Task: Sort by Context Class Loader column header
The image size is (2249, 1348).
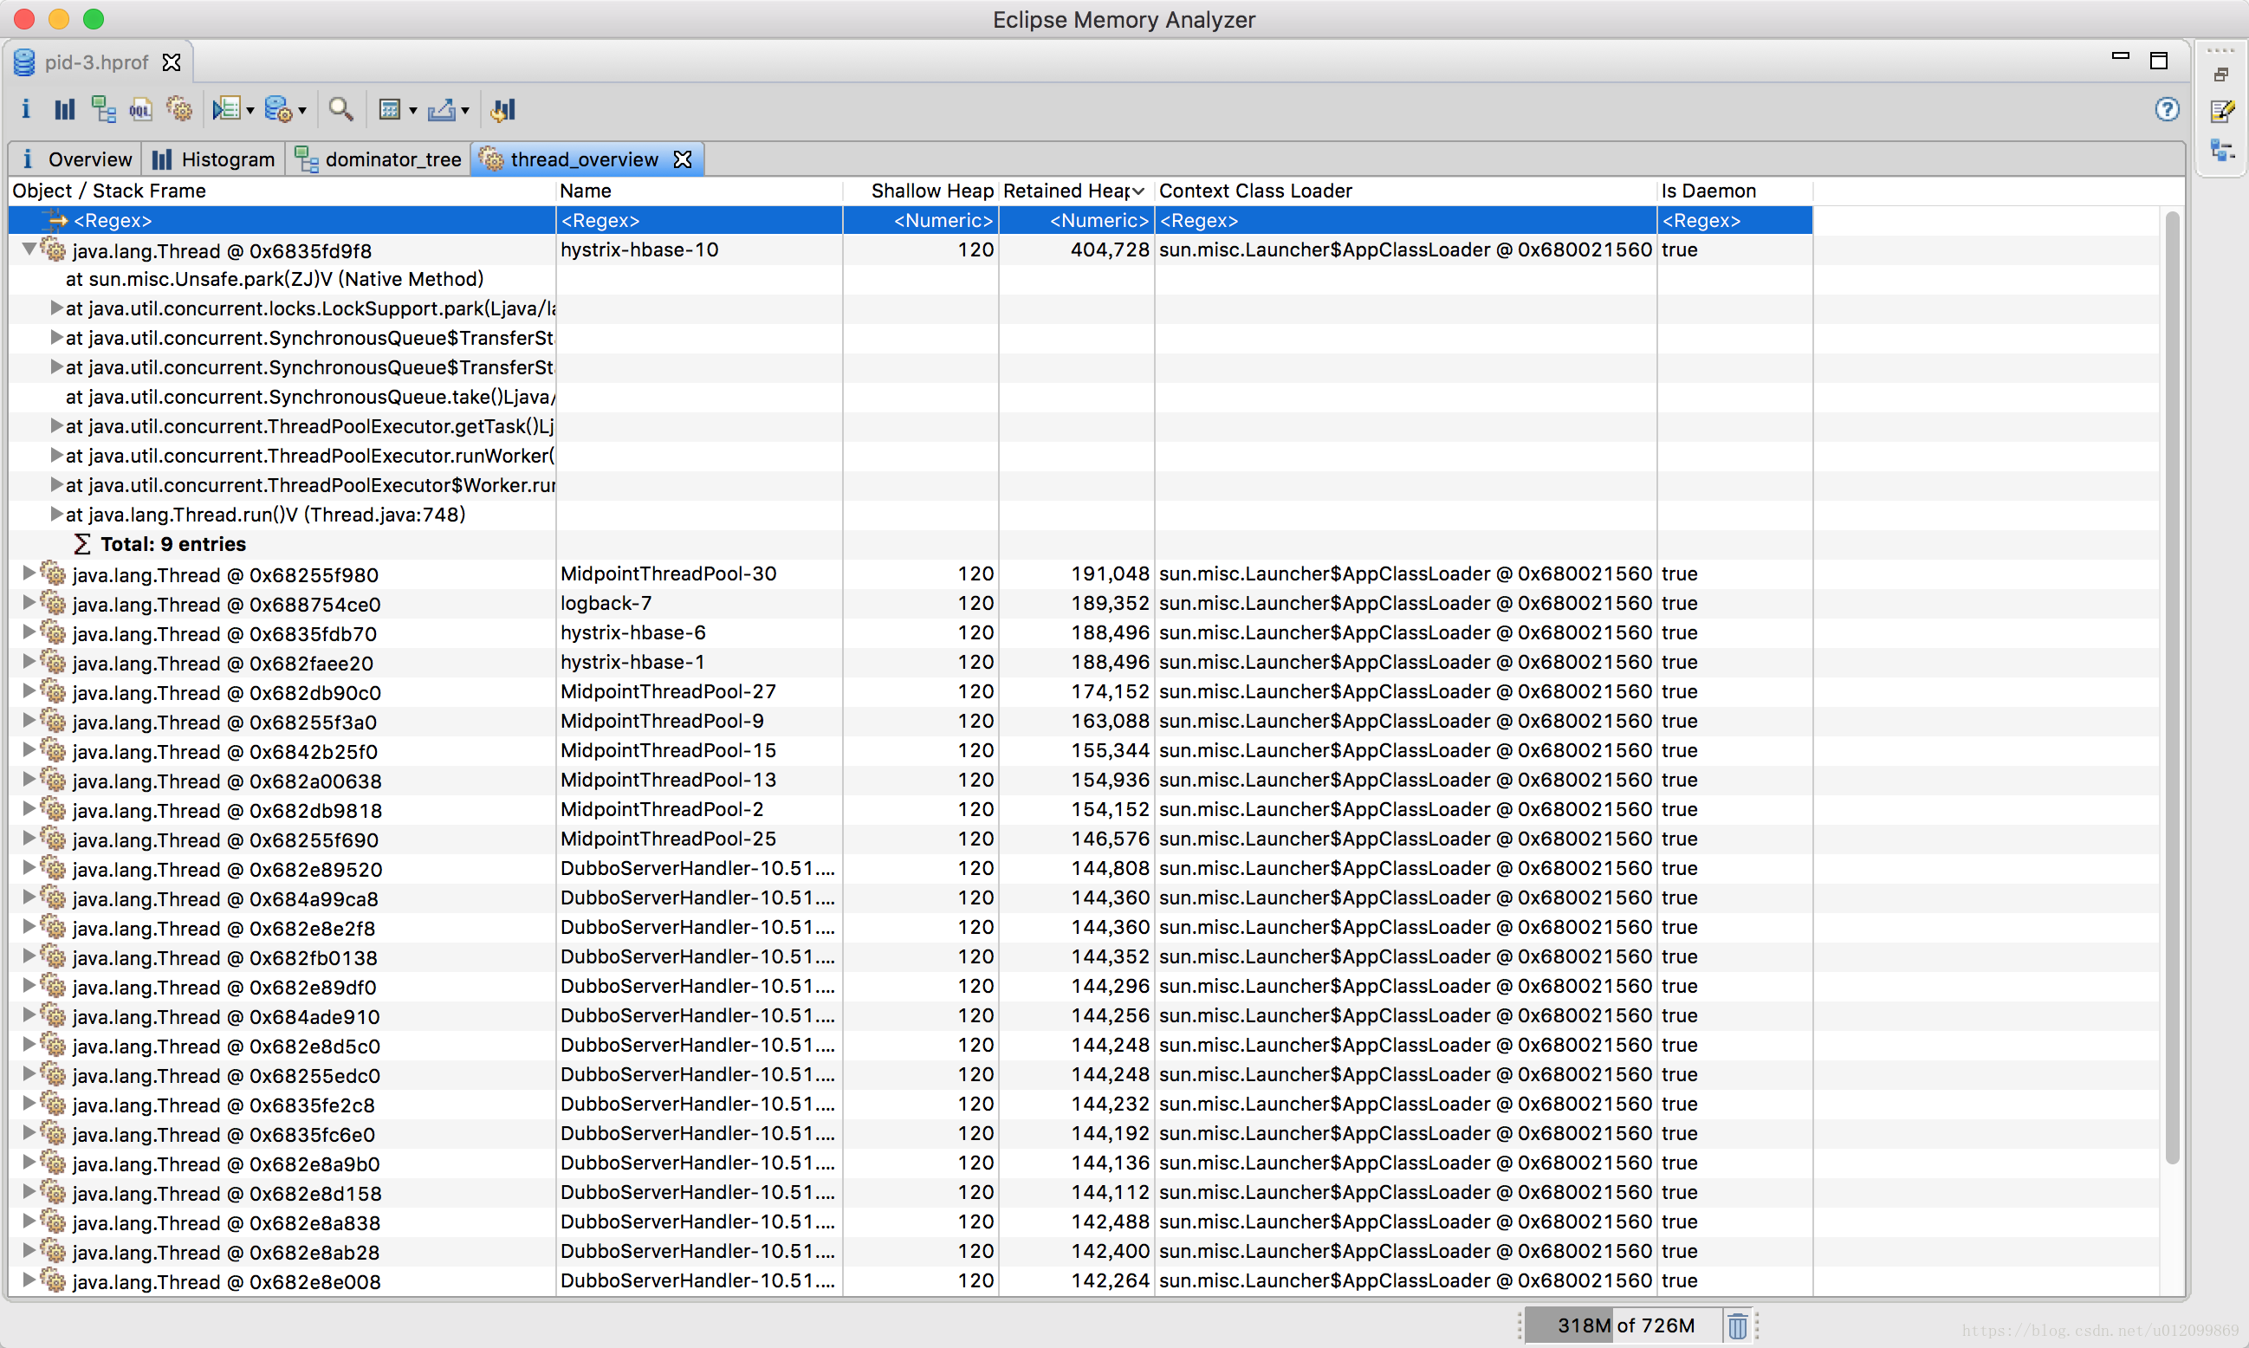Action: click(1405, 191)
